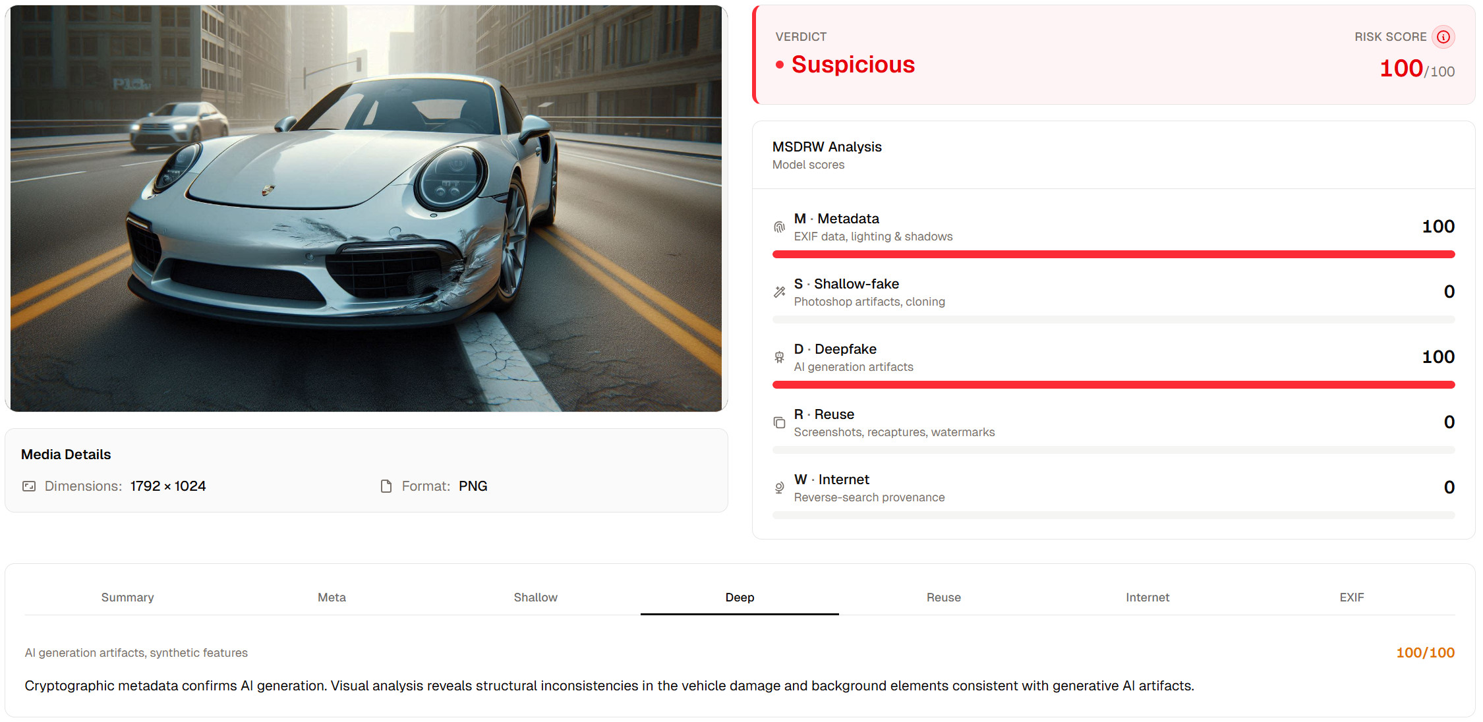This screenshot has width=1483, height=722.
Task: Open the Reuse tab
Action: click(944, 597)
